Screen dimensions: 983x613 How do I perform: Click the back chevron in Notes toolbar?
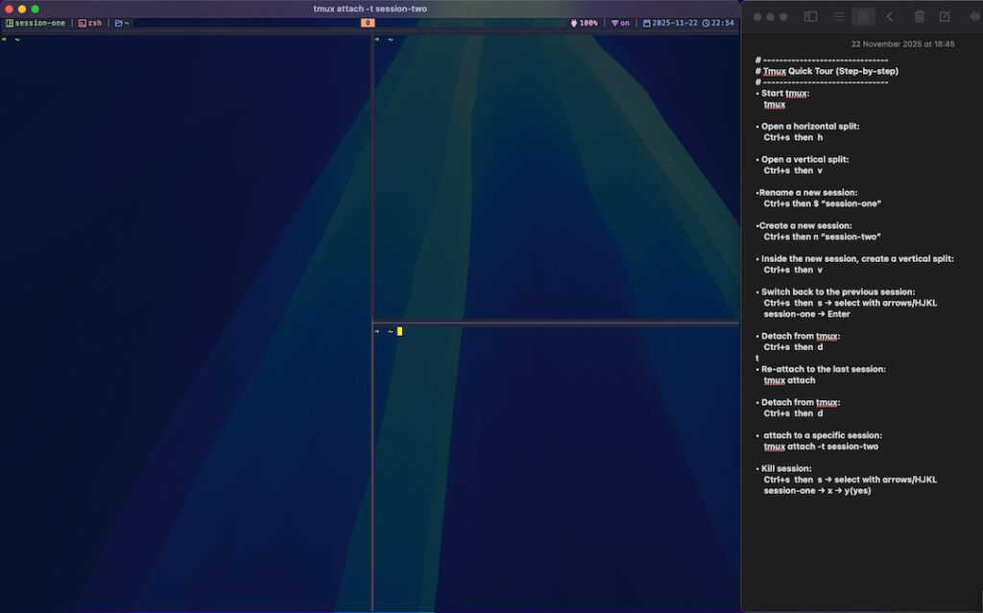click(890, 16)
